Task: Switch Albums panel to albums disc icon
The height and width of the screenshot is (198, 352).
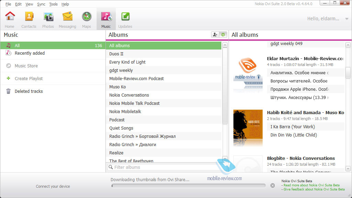Action: 223,35
